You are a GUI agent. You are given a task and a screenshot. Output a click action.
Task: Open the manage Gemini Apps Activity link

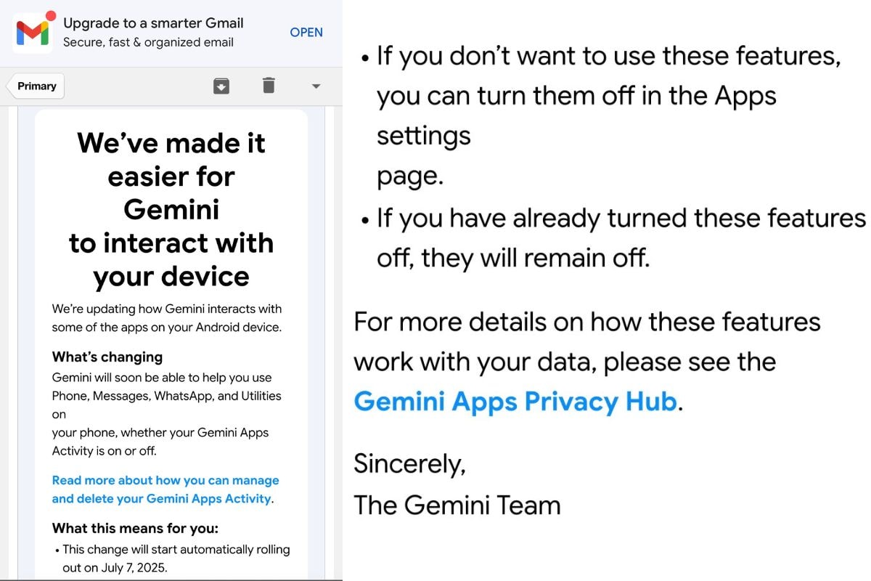pyautogui.click(x=165, y=489)
